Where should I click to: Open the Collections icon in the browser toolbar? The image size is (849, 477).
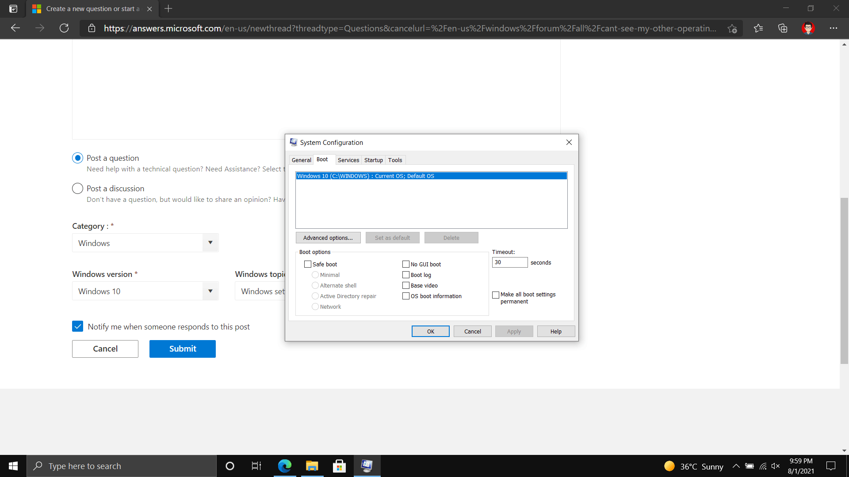tap(783, 28)
